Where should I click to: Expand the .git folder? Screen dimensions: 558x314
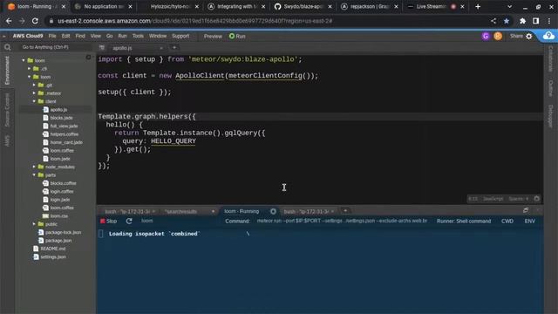[34, 85]
